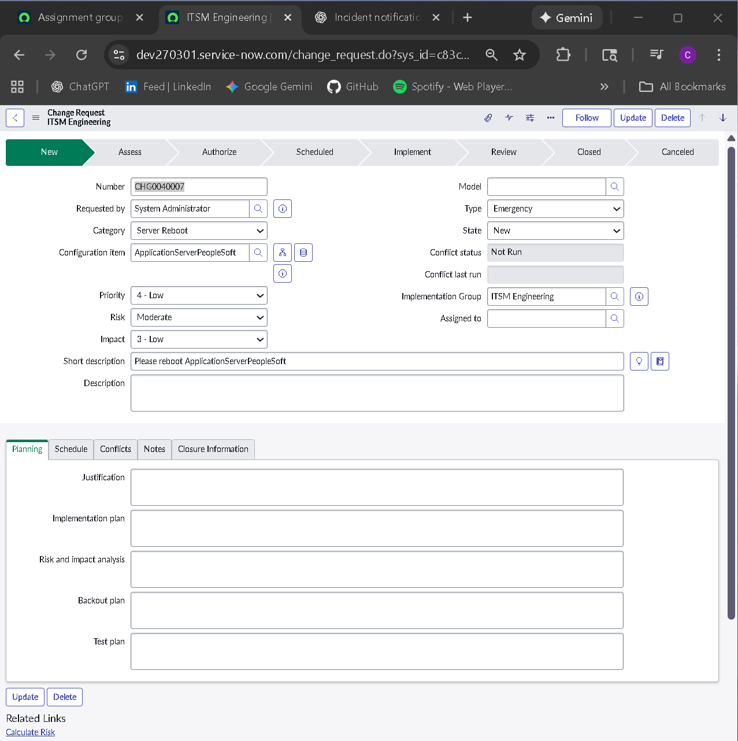
Task: Open the personalize form sliders icon
Action: tap(530, 117)
